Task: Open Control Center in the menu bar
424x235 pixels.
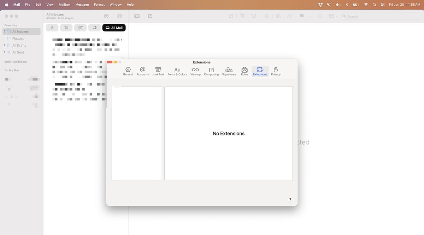Action: pyautogui.click(x=383, y=5)
